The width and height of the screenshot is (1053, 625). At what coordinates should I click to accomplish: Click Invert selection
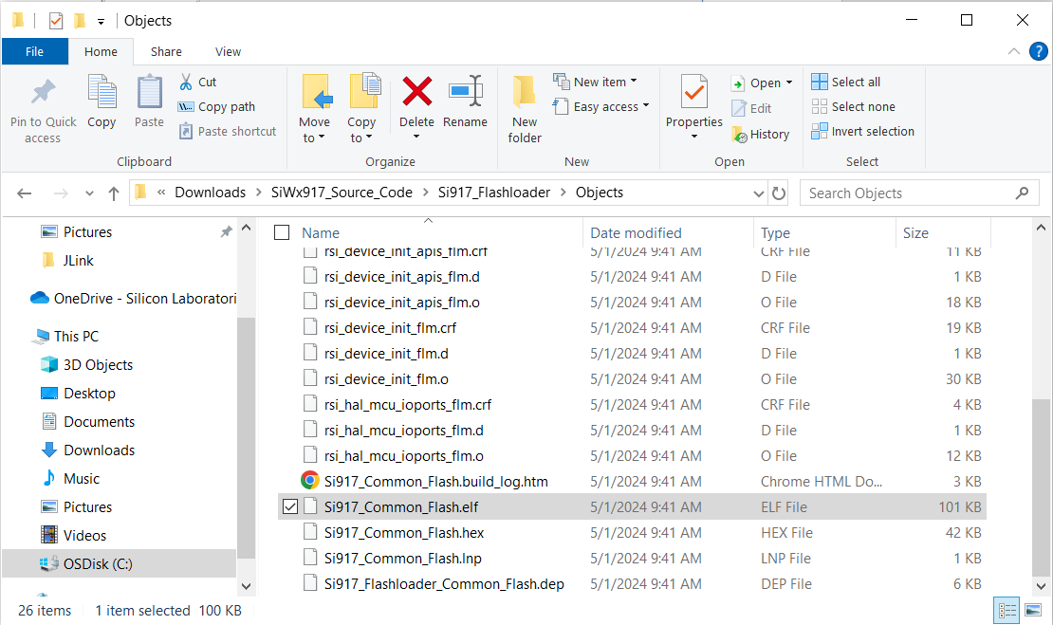click(x=863, y=132)
